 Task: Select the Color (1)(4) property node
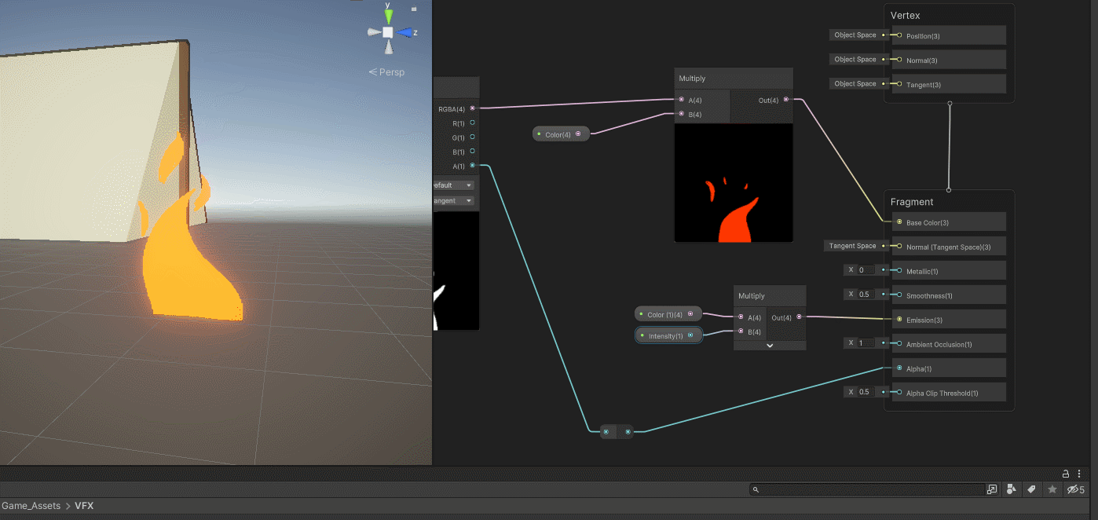pos(668,314)
